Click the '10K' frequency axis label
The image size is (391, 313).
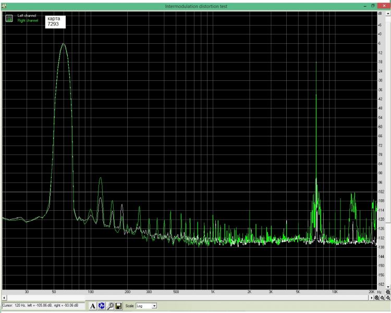click(x=335, y=292)
